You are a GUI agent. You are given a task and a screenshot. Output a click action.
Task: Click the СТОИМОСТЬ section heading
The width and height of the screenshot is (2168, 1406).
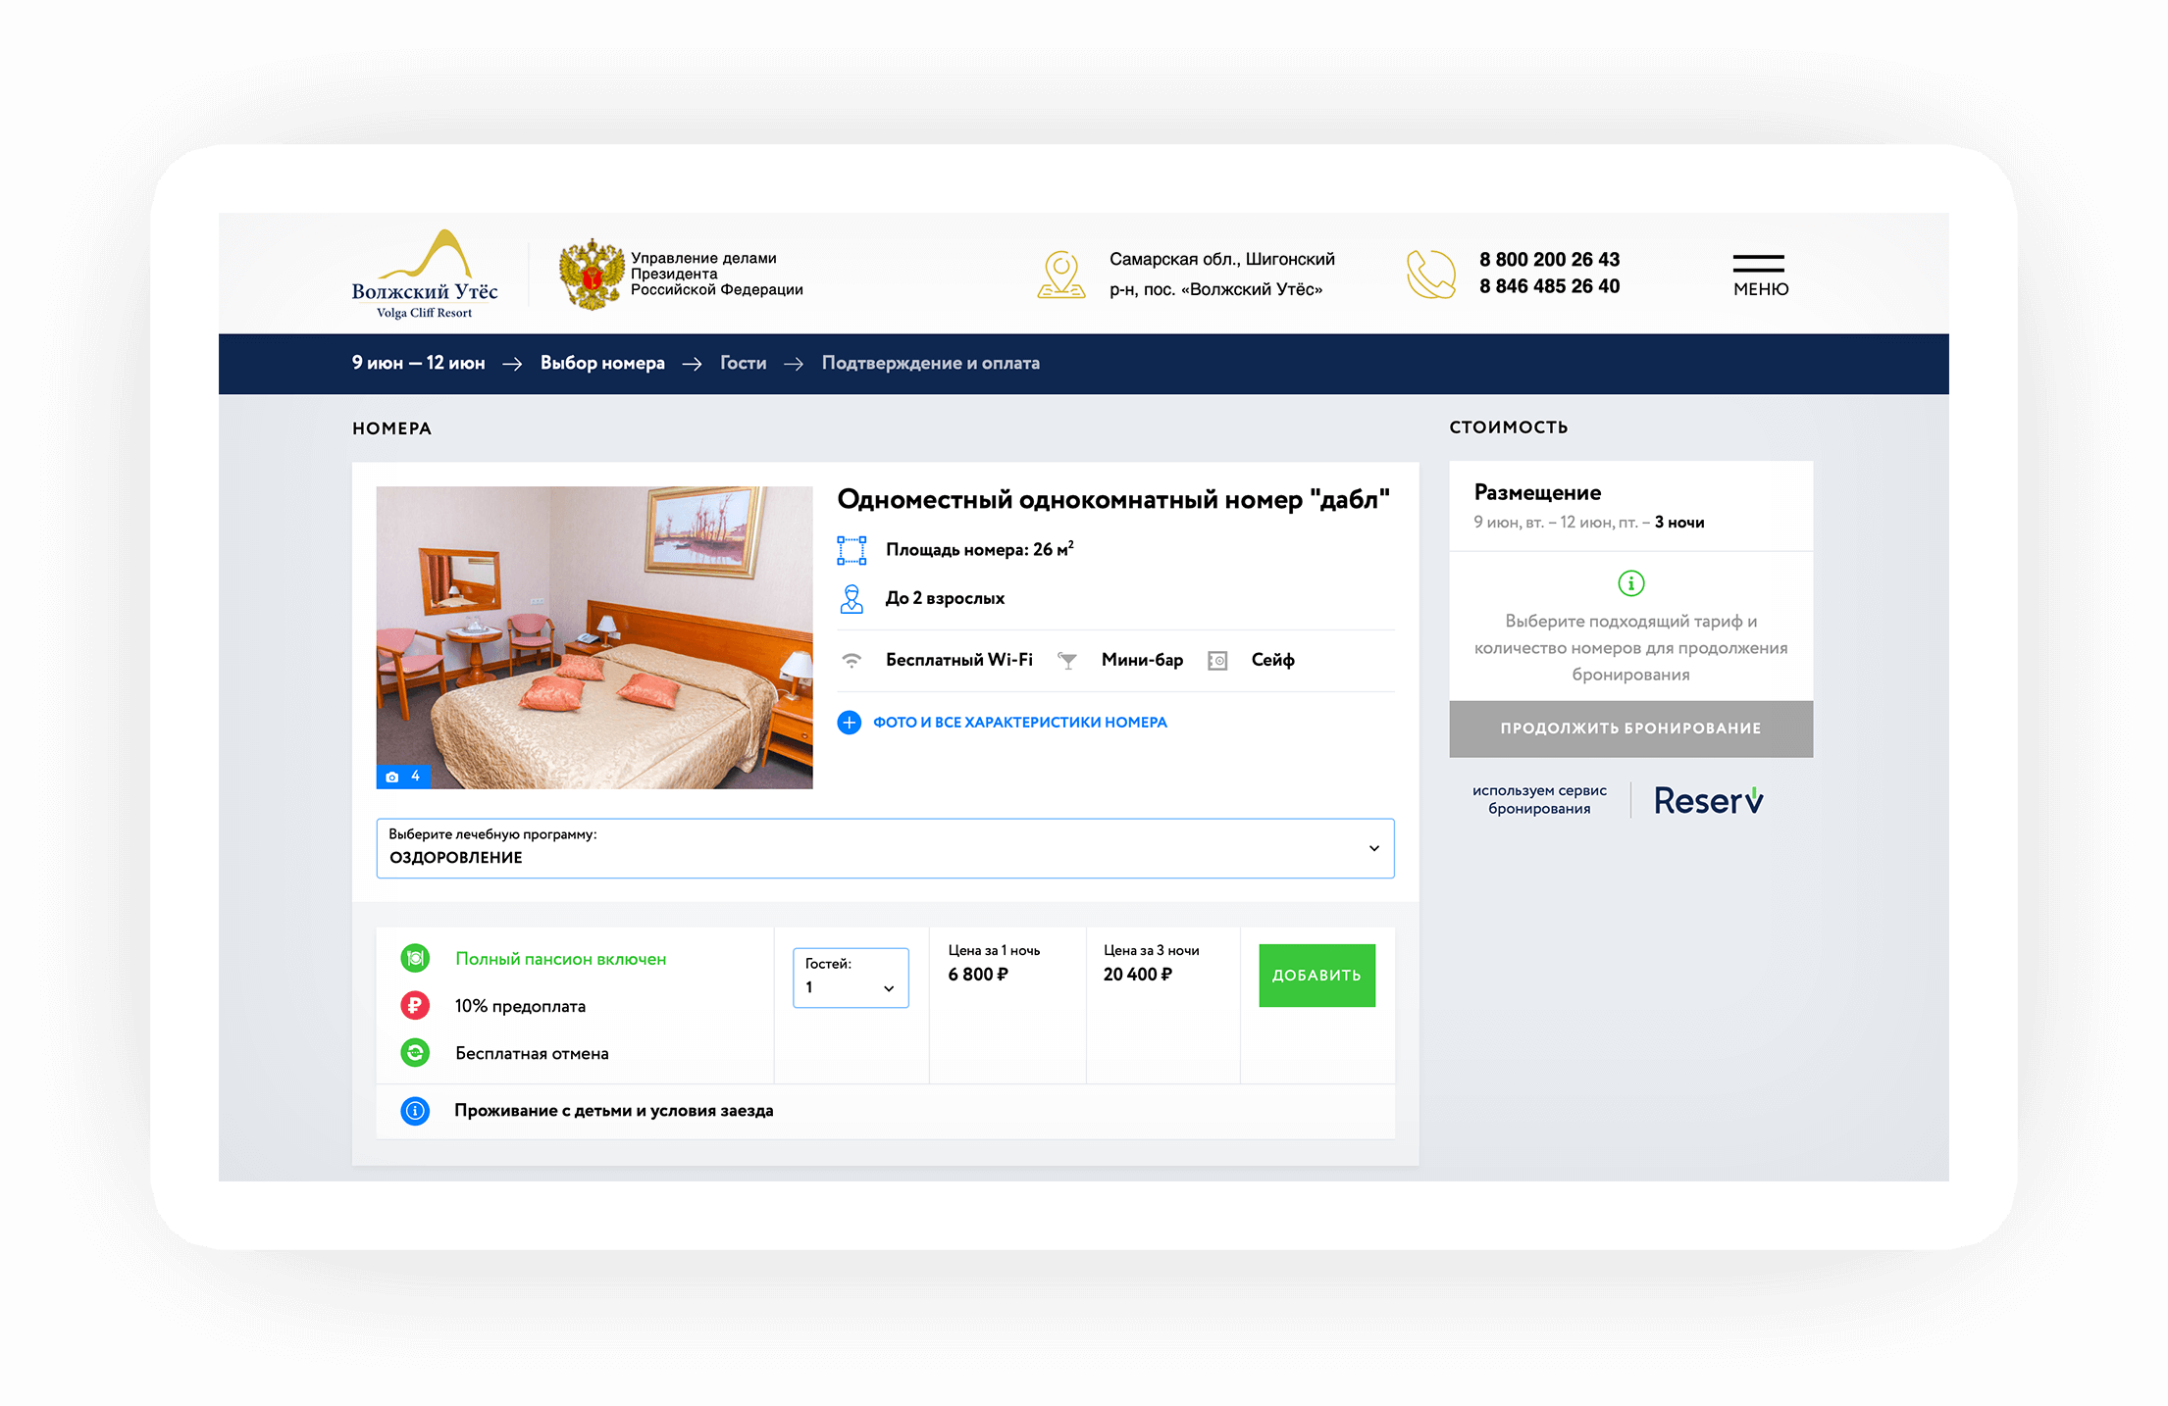(x=1509, y=427)
